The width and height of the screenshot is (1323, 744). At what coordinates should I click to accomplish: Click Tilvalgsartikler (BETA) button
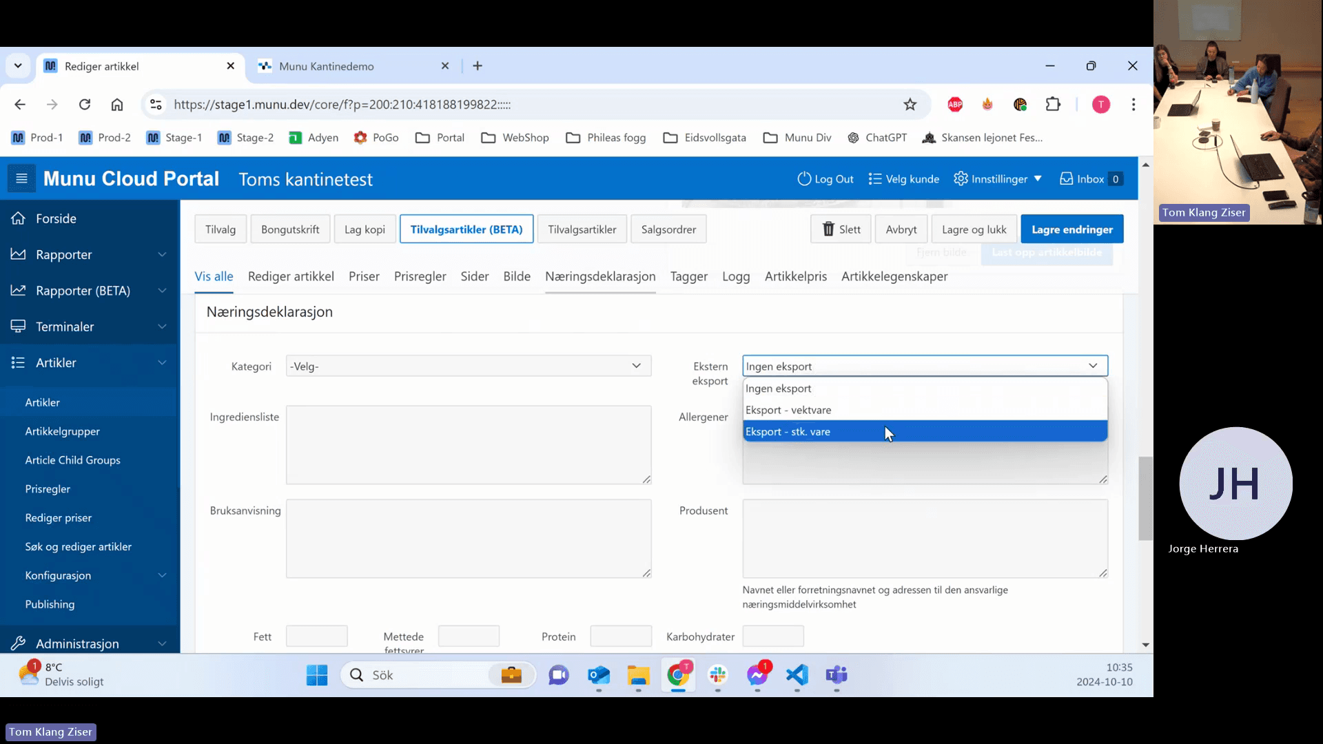(x=466, y=229)
